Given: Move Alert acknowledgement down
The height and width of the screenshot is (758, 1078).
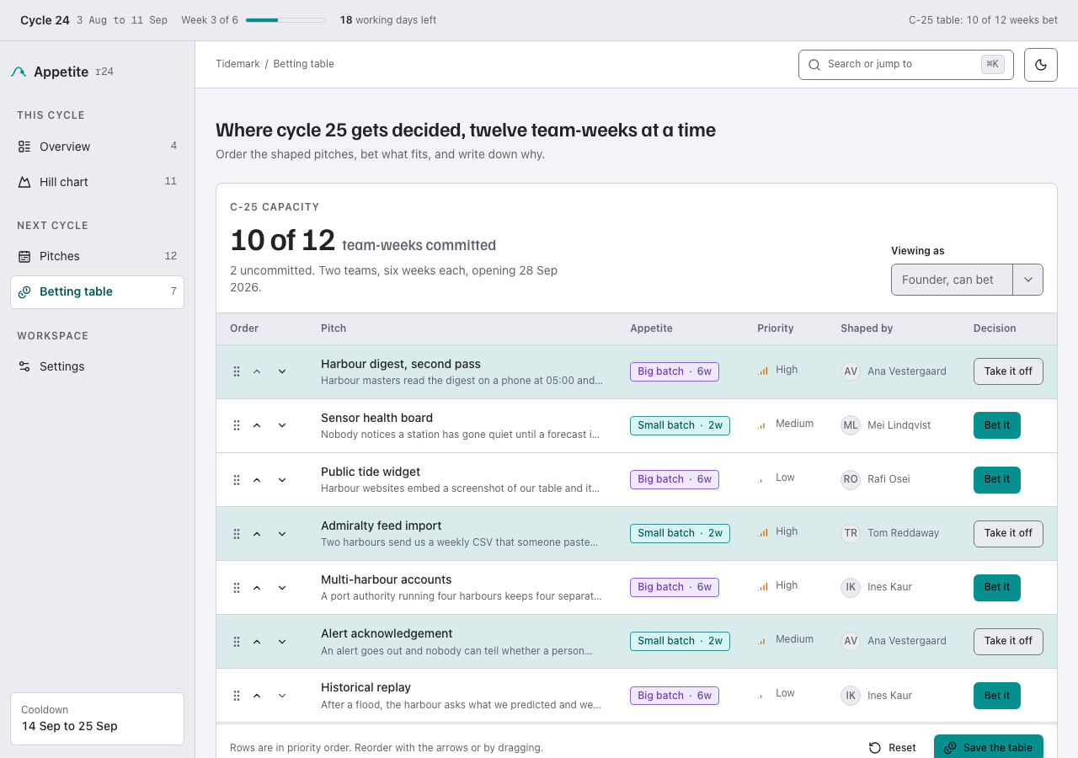Looking at the screenshot, I should tap(282, 641).
